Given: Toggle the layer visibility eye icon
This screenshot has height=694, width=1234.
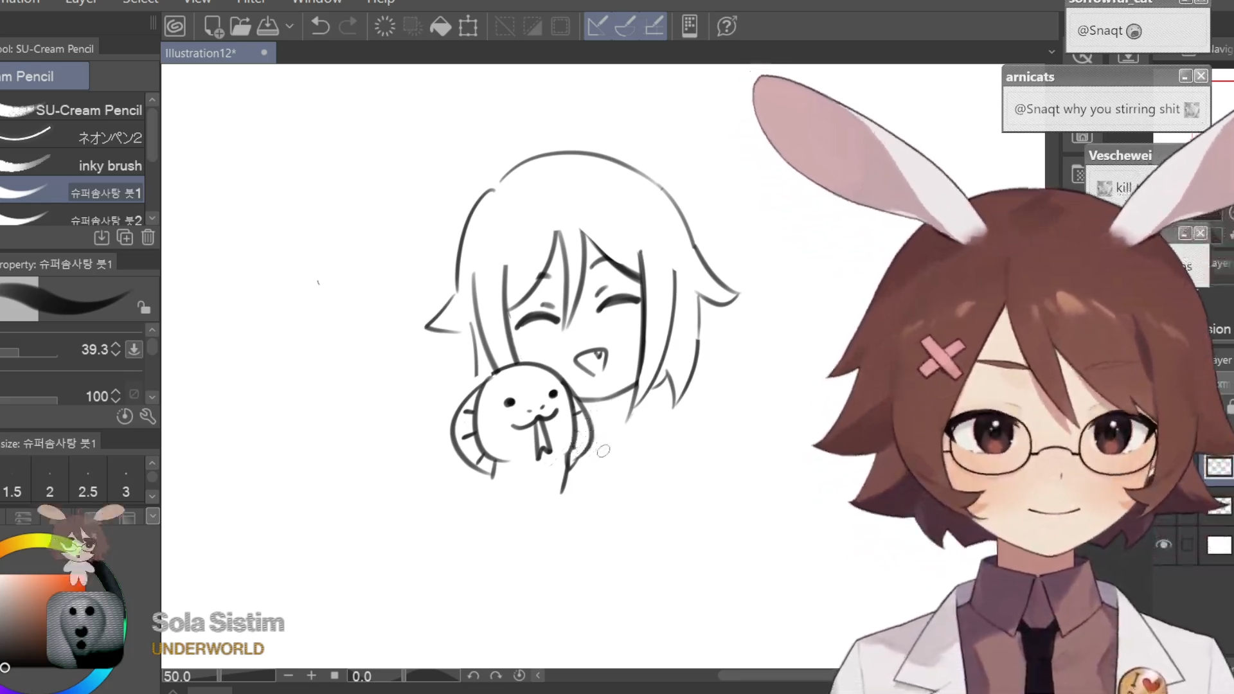Looking at the screenshot, I should (x=1163, y=545).
